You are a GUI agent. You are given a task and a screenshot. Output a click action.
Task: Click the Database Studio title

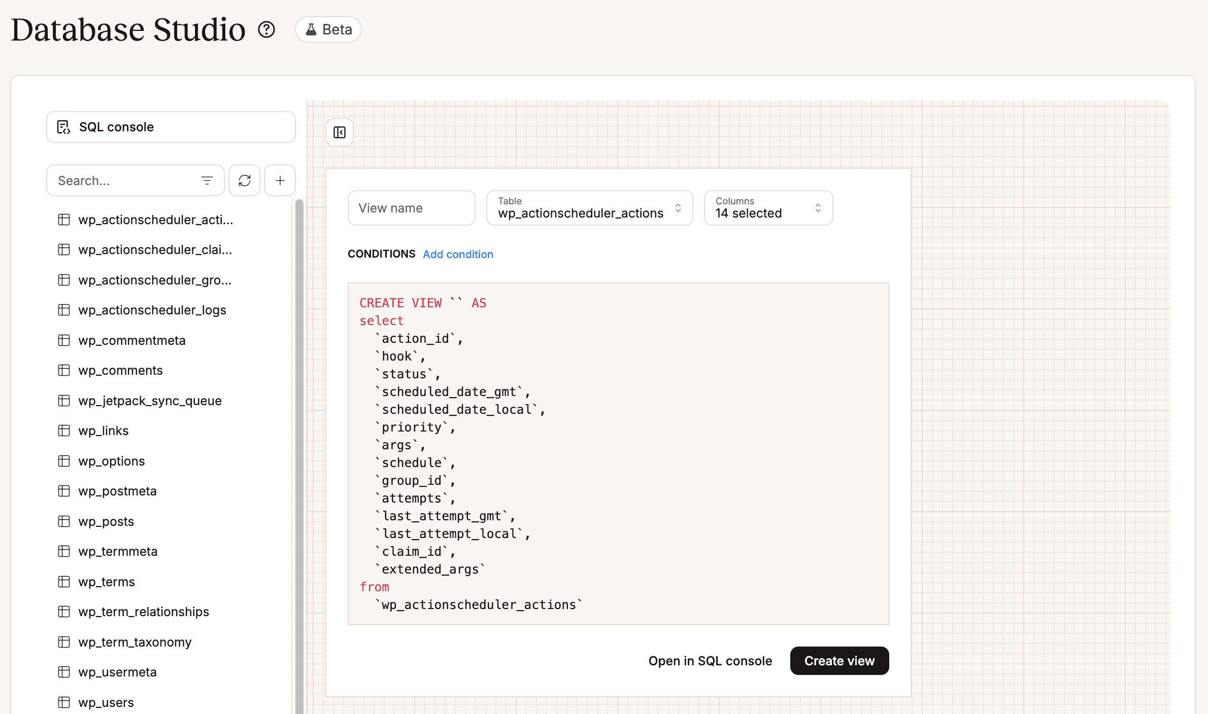point(128,29)
